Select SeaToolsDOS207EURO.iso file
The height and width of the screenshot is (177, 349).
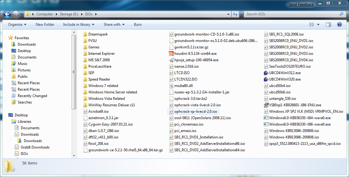(290, 66)
